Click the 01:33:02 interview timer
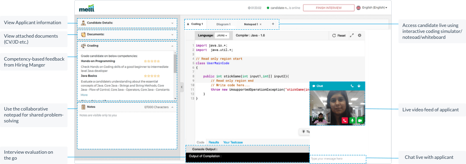The height and width of the screenshot is (164, 466). [255, 8]
